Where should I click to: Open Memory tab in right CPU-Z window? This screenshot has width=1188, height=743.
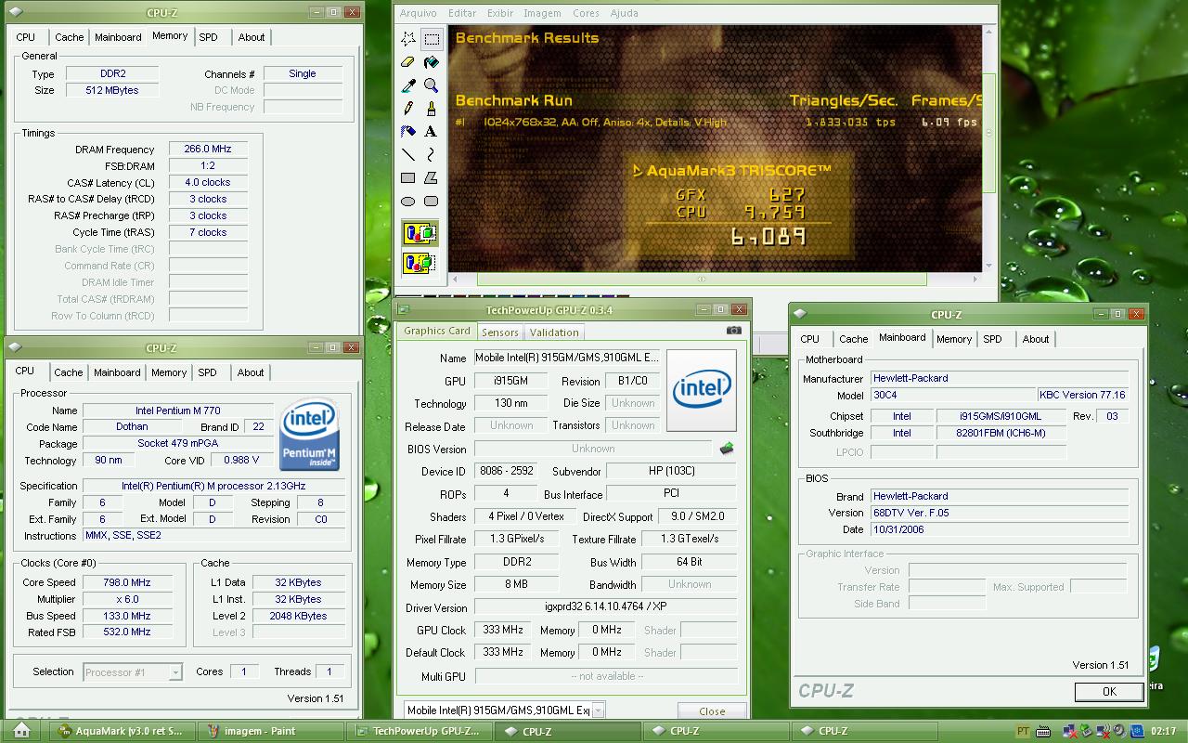pos(953,339)
